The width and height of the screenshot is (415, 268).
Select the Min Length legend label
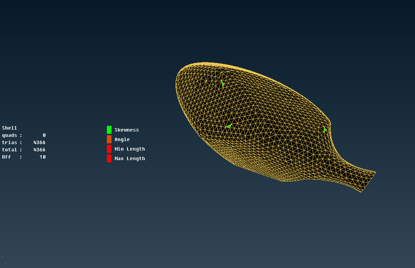[x=130, y=149]
